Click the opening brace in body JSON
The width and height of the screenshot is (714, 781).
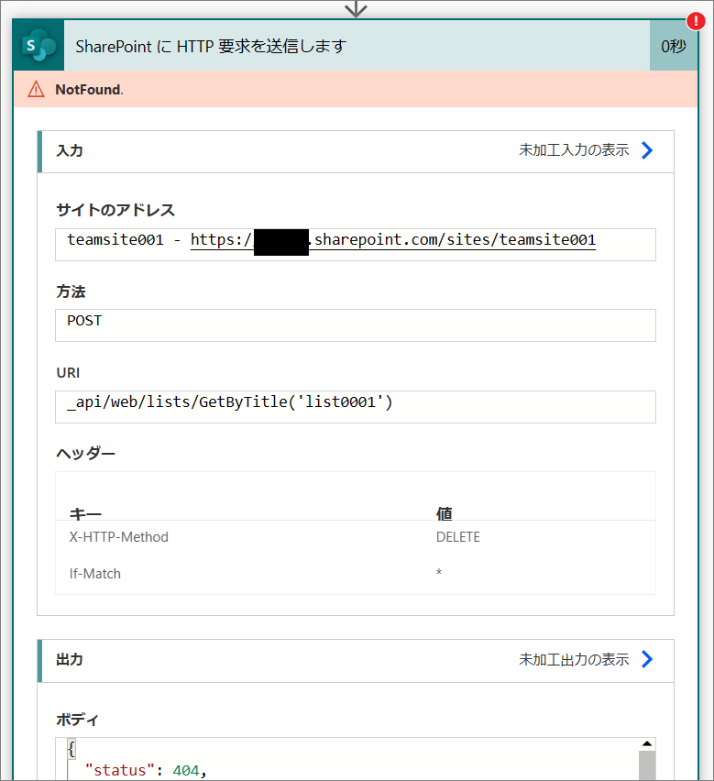[71, 749]
